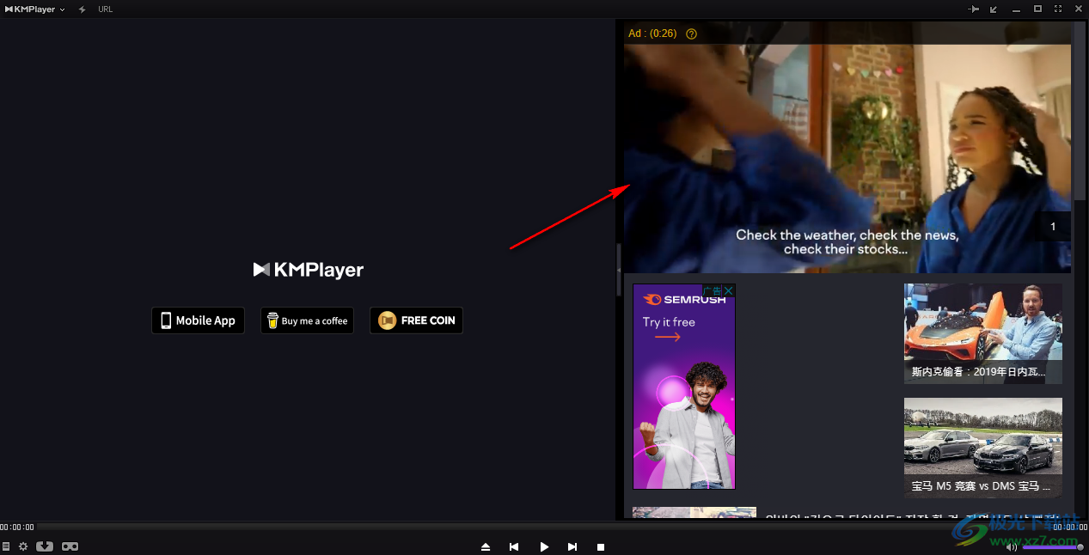Viewport: 1089px width, 555px height.
Task: Click the 斯内克偷看 video title
Action: click(979, 373)
